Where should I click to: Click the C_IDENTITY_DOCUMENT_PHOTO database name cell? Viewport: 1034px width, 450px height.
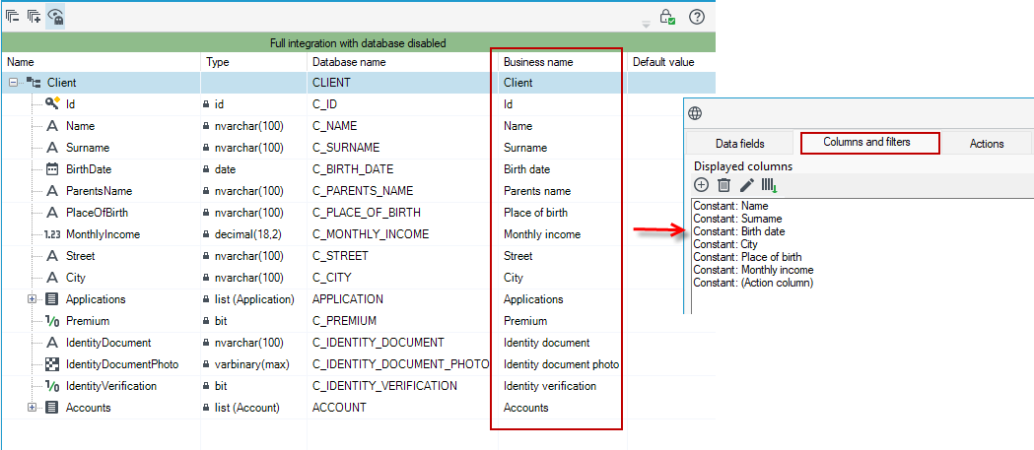tap(400, 364)
